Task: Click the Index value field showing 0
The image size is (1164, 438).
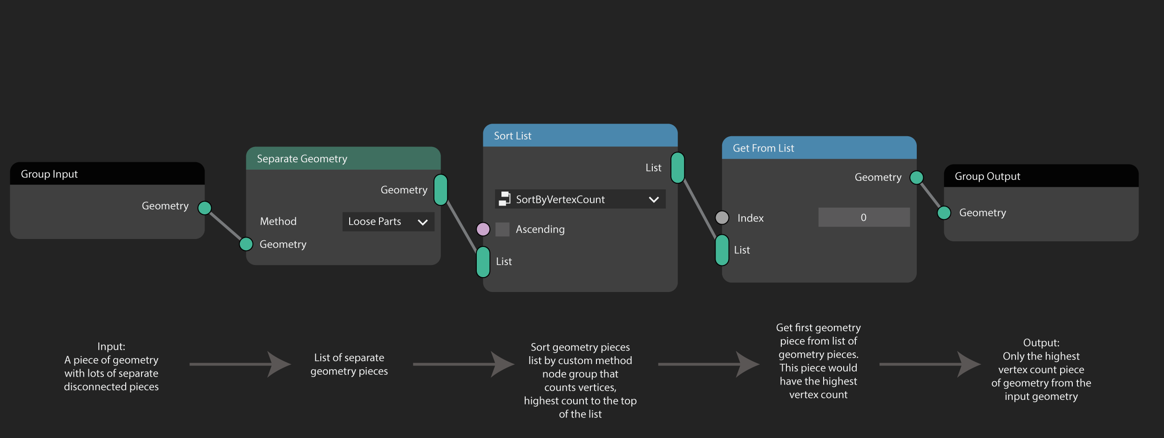Action: tap(864, 217)
